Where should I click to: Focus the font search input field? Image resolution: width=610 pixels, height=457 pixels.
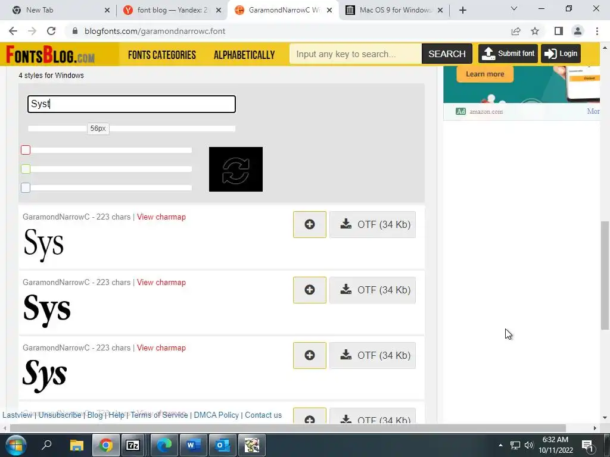tap(356, 54)
